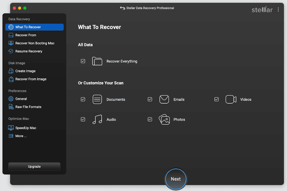Screen dimensions: 287x191
Task: Click the Videos label
Action: (246, 100)
